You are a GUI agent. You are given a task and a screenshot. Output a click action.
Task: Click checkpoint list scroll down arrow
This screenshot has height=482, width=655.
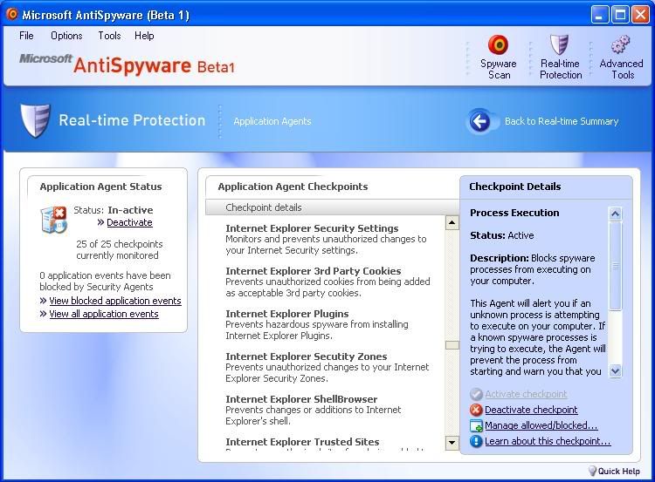(452, 442)
